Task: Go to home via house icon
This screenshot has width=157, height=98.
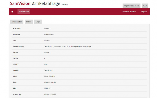Action: point(12,11)
